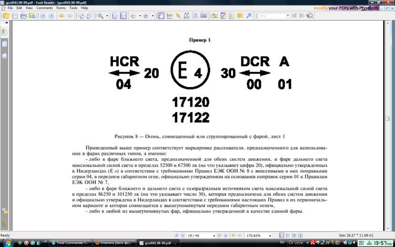Click the grey Next View arrow in toolbar
The height and width of the screenshot is (247, 395).
[70, 16]
